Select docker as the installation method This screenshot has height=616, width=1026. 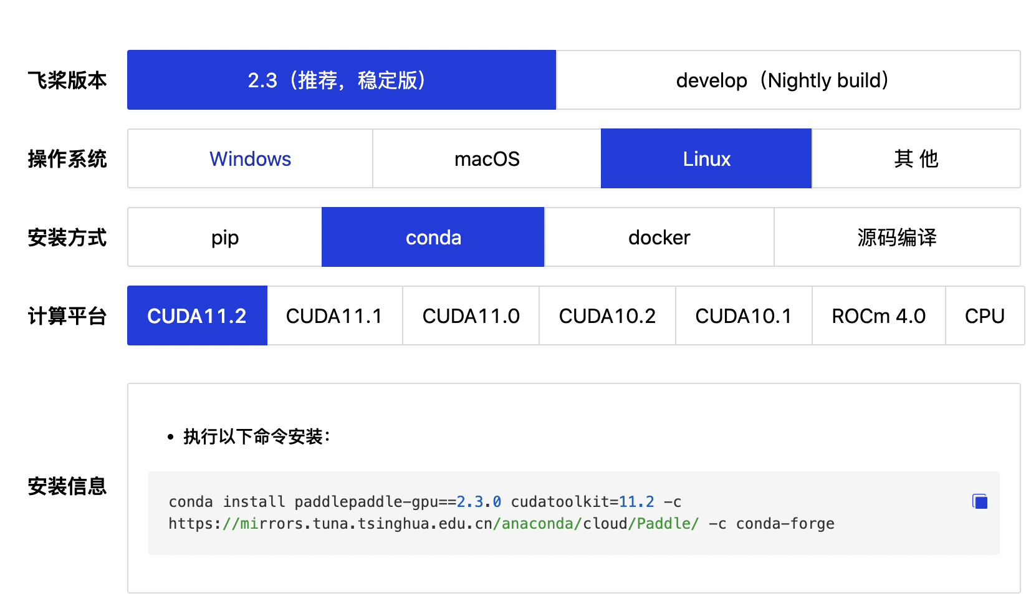click(658, 237)
